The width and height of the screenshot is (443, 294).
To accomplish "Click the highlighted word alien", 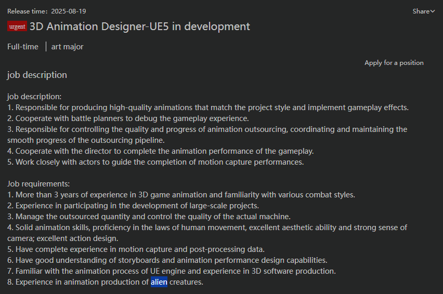I will (x=159, y=282).
